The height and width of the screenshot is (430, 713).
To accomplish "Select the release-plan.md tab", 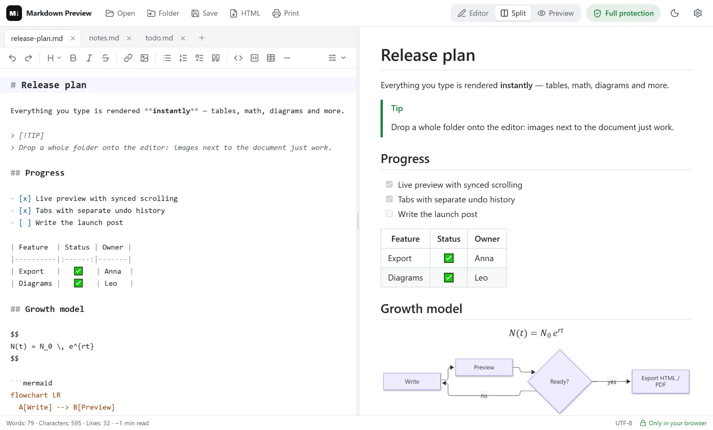I will (37, 38).
